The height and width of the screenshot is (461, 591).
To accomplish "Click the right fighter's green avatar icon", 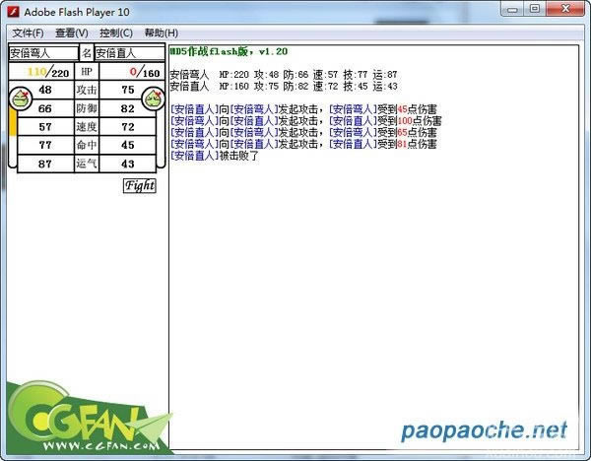I will [154, 99].
